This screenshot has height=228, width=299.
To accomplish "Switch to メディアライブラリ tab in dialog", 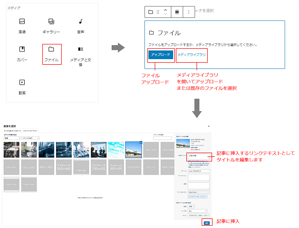I will [30, 131].
